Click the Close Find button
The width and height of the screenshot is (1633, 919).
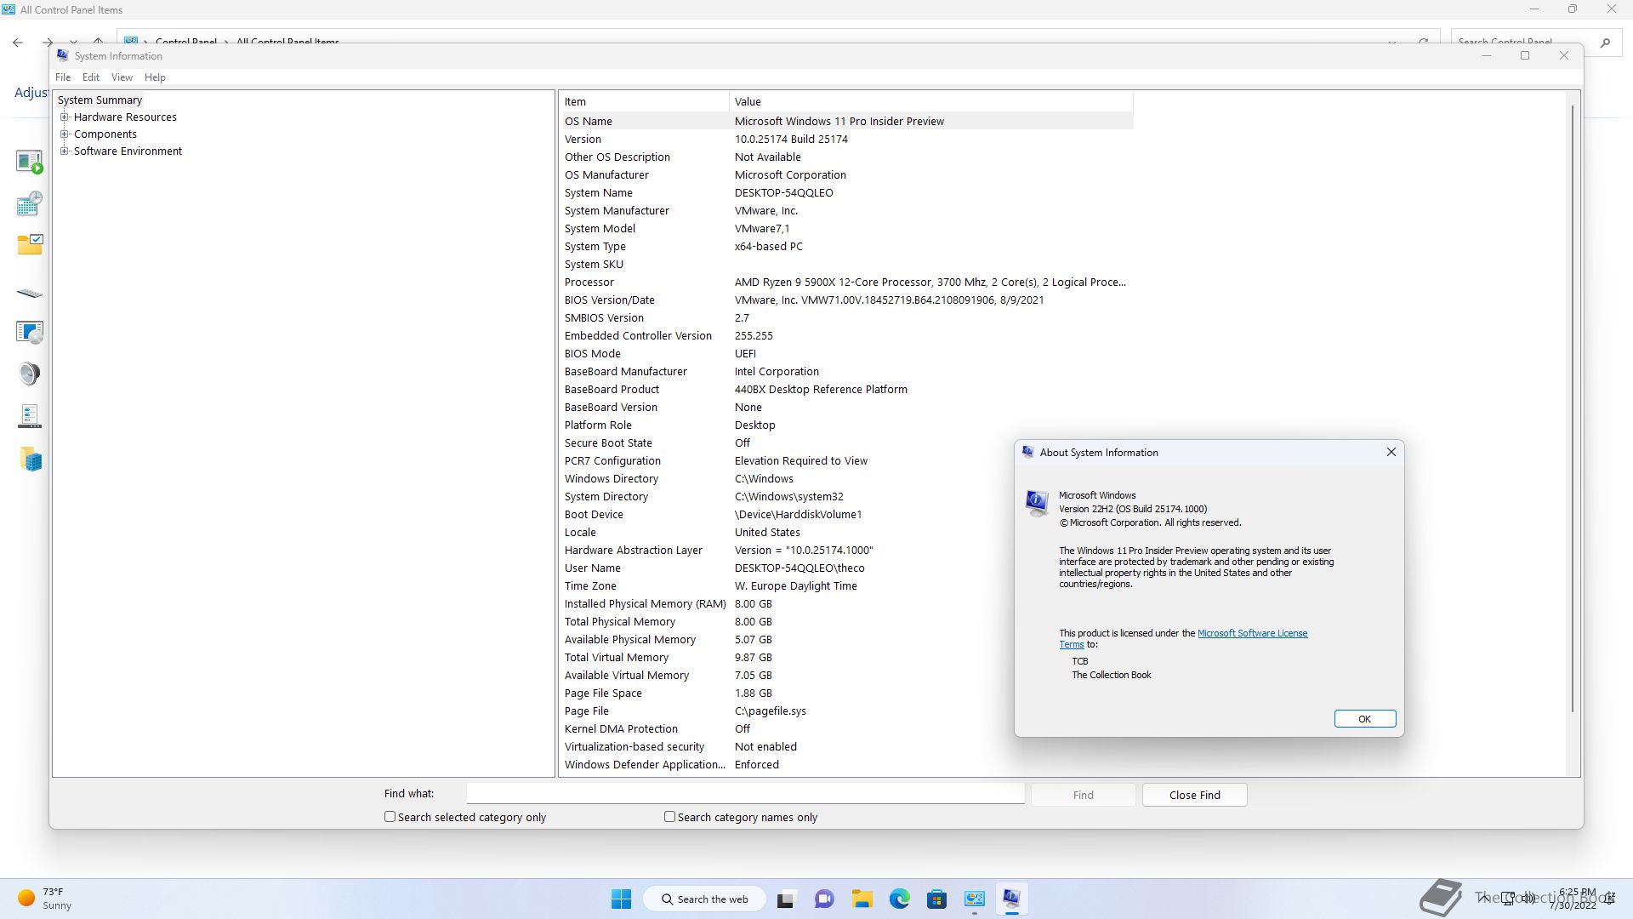pyautogui.click(x=1194, y=795)
